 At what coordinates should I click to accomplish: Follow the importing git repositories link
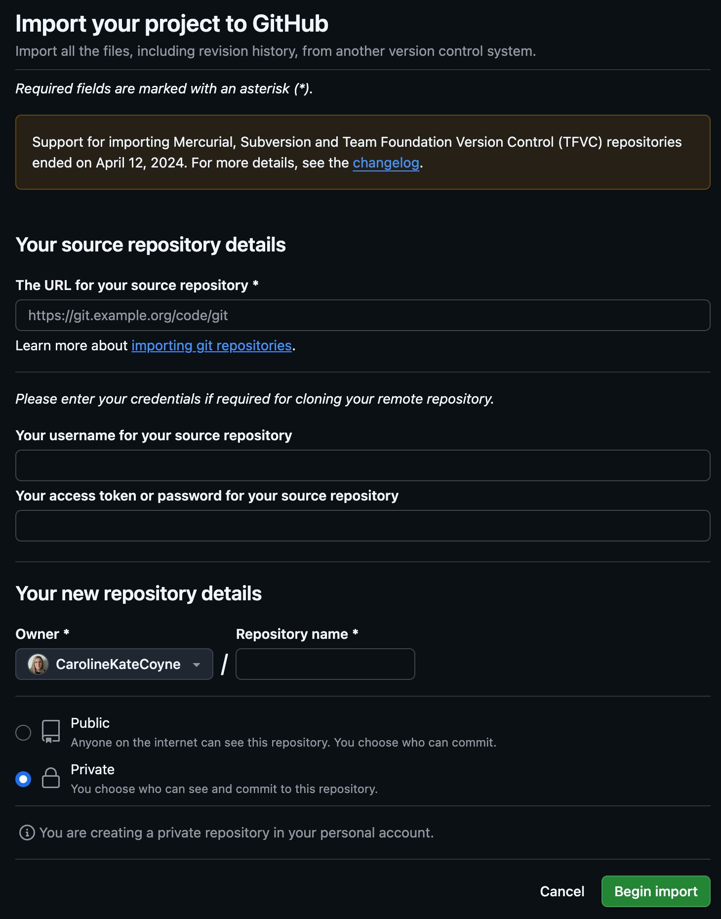(x=211, y=345)
